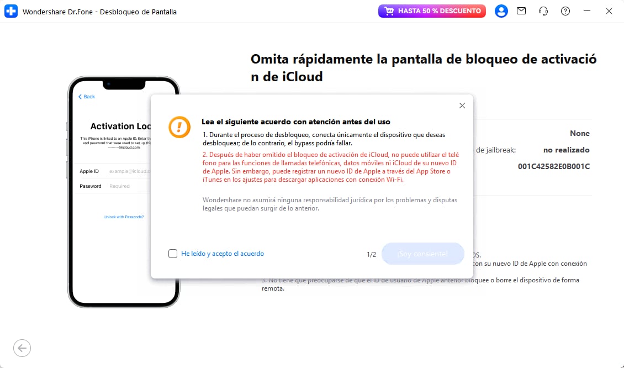Contact support using the headset icon
The image size is (624, 368).
coord(543,11)
